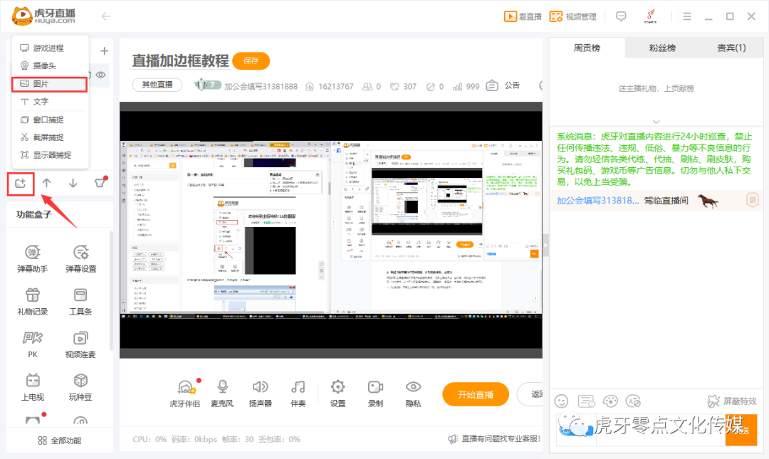Switch to 粉丝榜 tab

coord(662,48)
